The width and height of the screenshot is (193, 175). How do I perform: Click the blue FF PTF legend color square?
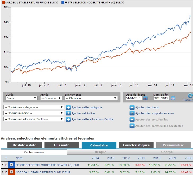click(63, 2)
